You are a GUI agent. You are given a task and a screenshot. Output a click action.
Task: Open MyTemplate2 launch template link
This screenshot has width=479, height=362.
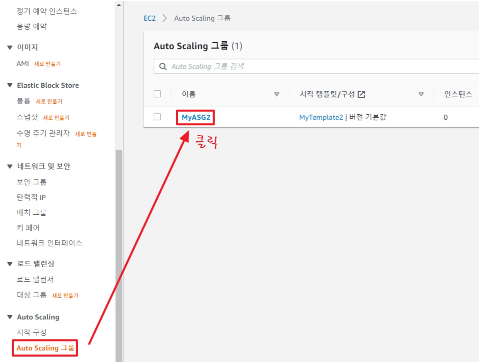[x=321, y=117]
